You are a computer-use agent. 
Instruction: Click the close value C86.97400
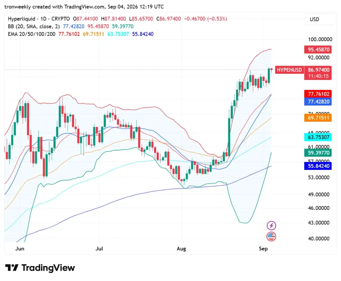point(169,19)
